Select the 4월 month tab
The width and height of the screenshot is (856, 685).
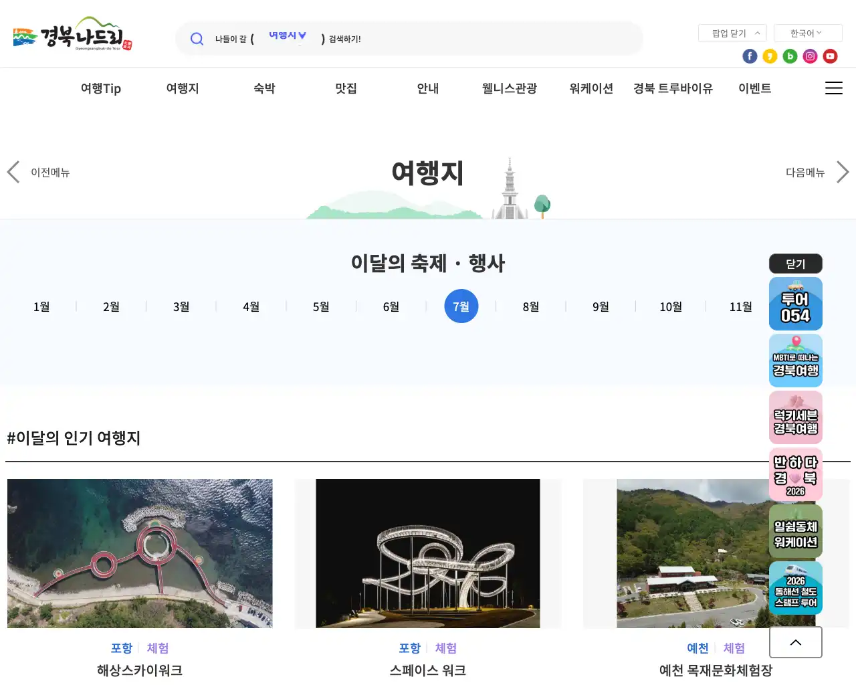tap(251, 306)
